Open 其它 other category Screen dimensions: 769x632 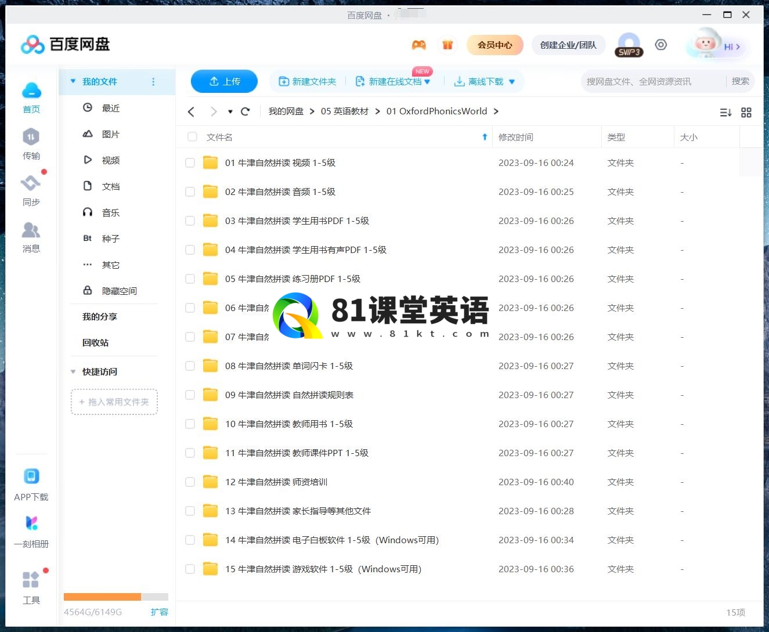[x=111, y=265]
